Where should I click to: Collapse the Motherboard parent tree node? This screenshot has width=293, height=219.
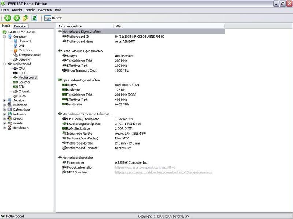pyautogui.click(x=4, y=64)
